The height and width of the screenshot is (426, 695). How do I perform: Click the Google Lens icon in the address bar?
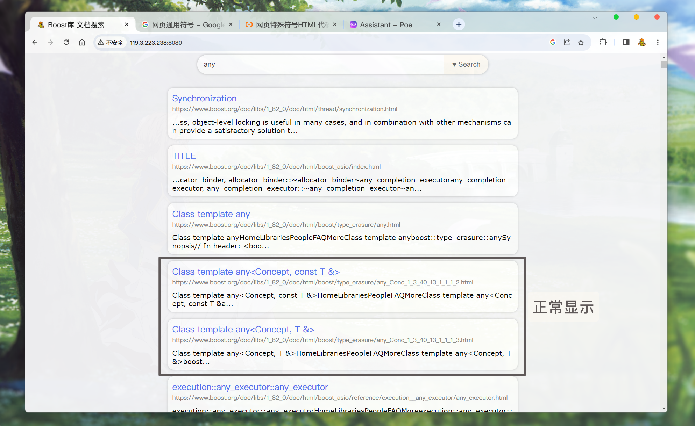[553, 42]
